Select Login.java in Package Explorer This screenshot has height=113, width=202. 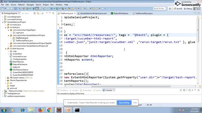pos(20,33)
